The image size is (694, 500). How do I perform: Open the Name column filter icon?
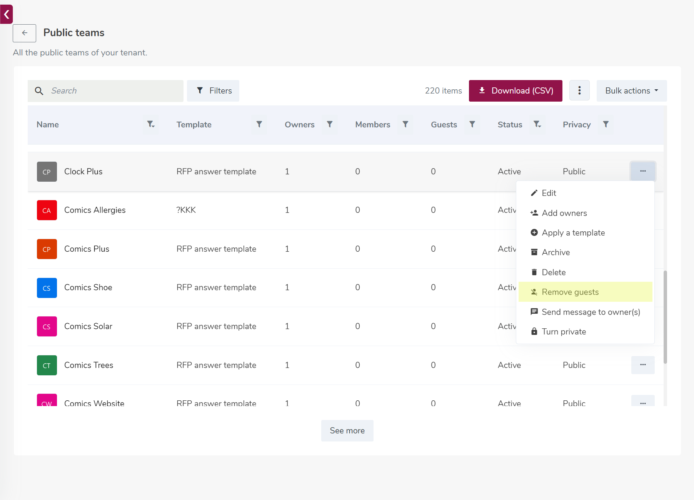[x=151, y=124]
